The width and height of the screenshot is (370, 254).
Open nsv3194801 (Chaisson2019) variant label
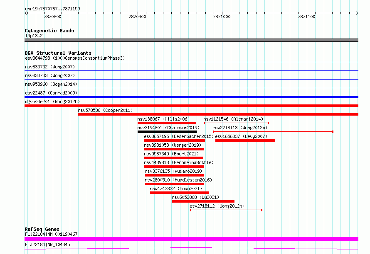[168, 128]
